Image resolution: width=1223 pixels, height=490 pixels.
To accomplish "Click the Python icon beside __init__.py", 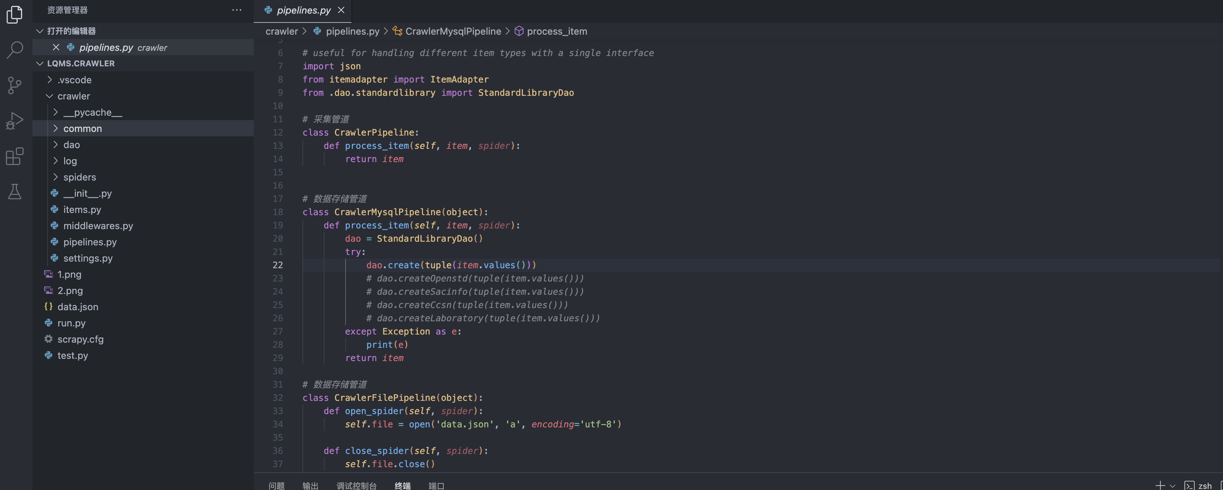I will click(54, 193).
